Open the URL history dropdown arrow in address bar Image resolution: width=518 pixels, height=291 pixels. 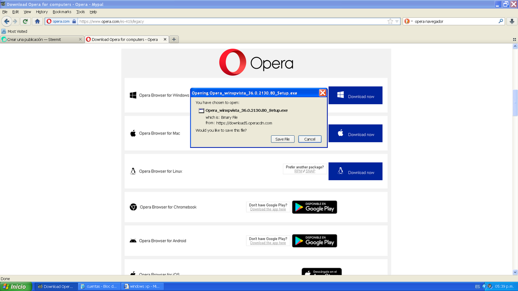397,21
